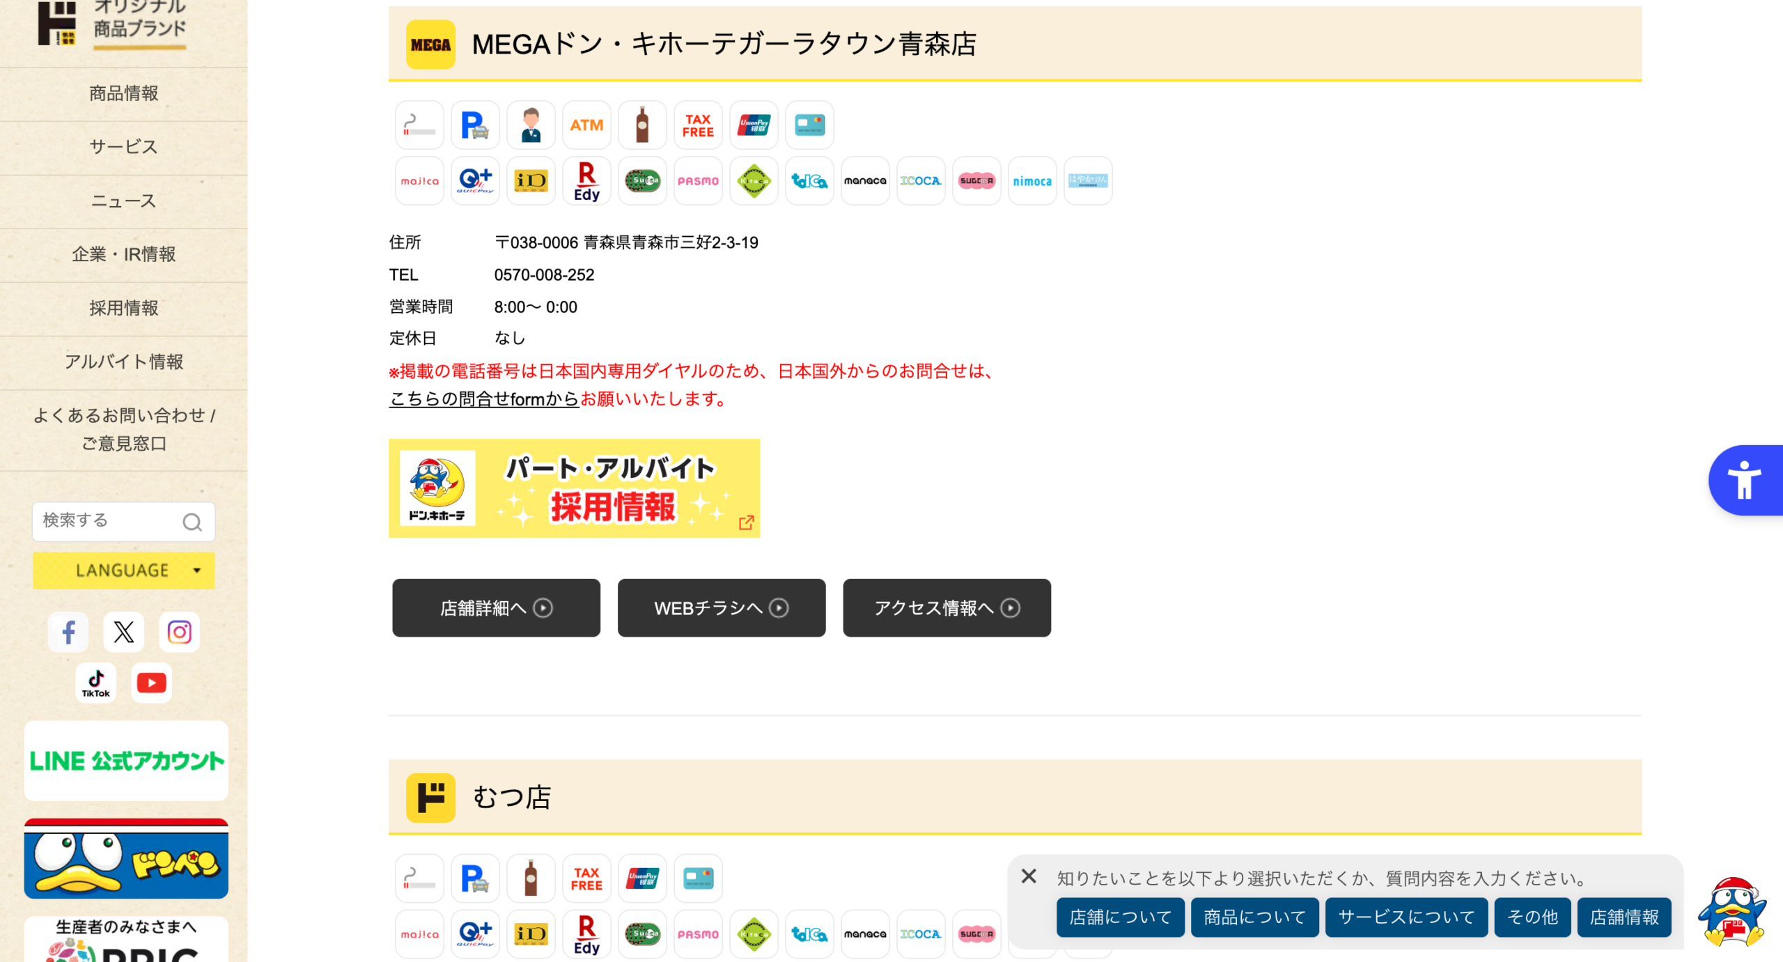This screenshot has width=1783, height=962.
Task: Click the QUICPay icon for Aomori store
Action: click(475, 181)
